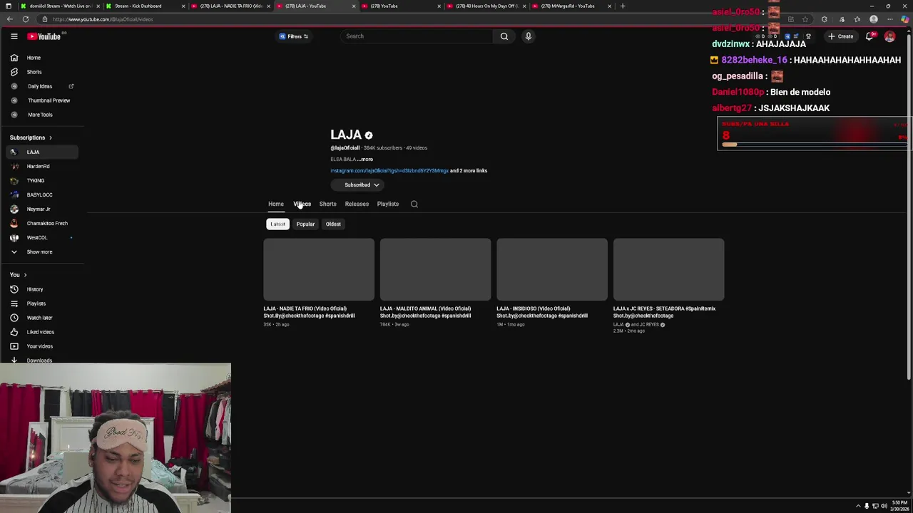Open Your videos page

point(41,346)
